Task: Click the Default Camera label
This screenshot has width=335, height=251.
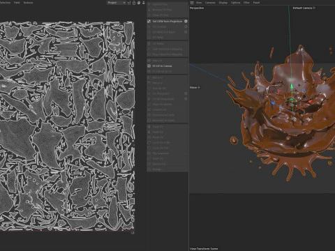Action: coord(302,8)
